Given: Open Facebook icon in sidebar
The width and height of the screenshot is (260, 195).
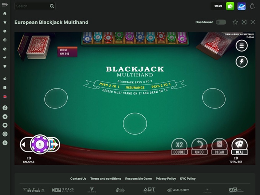Looking at the screenshot, I should pos(5,108).
